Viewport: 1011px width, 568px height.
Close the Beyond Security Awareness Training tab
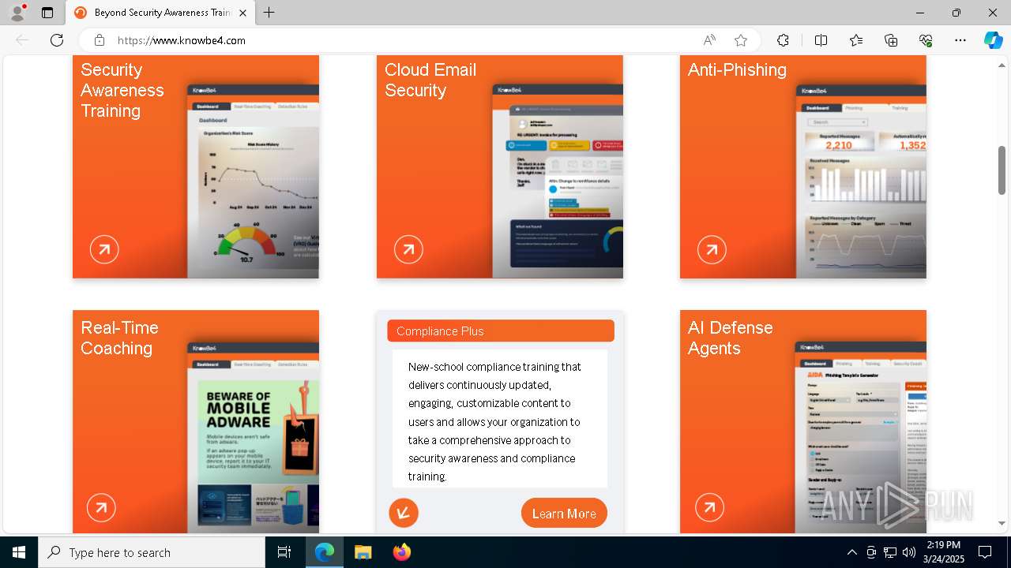pos(242,13)
